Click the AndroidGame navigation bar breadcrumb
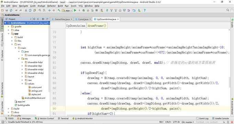Viewport: 234px width, 124px height. coord(11,15)
